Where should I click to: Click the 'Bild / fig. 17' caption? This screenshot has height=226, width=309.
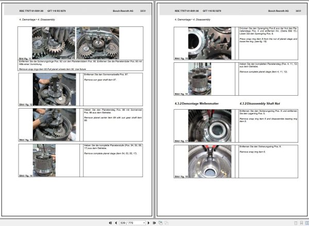coord(181,141)
